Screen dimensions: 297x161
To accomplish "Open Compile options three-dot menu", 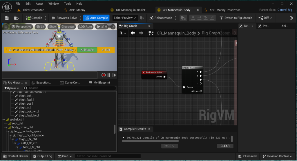I will click(x=46, y=18).
